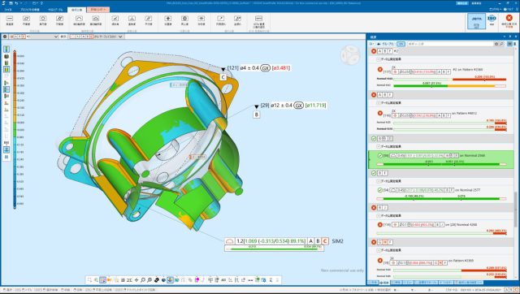Image resolution: width=520 pixels, height=294 pixels.
Task: Open the highlighted orange ribbon tab
Action: 98,10
